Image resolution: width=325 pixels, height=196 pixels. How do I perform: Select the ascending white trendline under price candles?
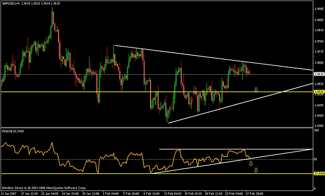tap(240, 103)
